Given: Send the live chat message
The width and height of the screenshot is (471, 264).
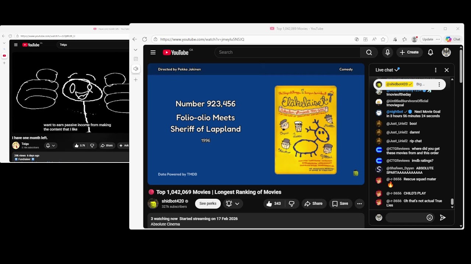Looking at the screenshot, I should coord(443,217).
